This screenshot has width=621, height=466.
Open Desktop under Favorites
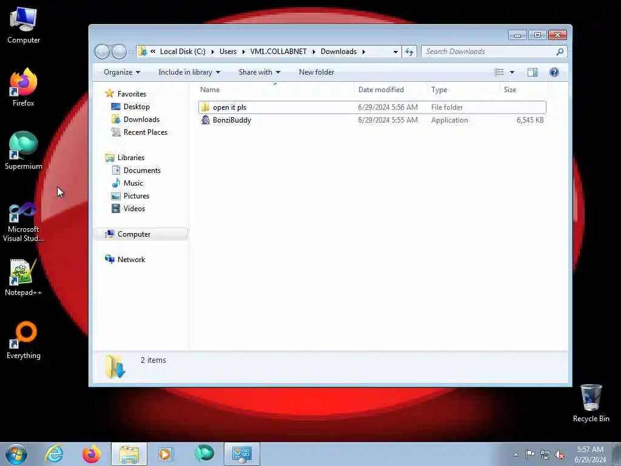tap(136, 107)
